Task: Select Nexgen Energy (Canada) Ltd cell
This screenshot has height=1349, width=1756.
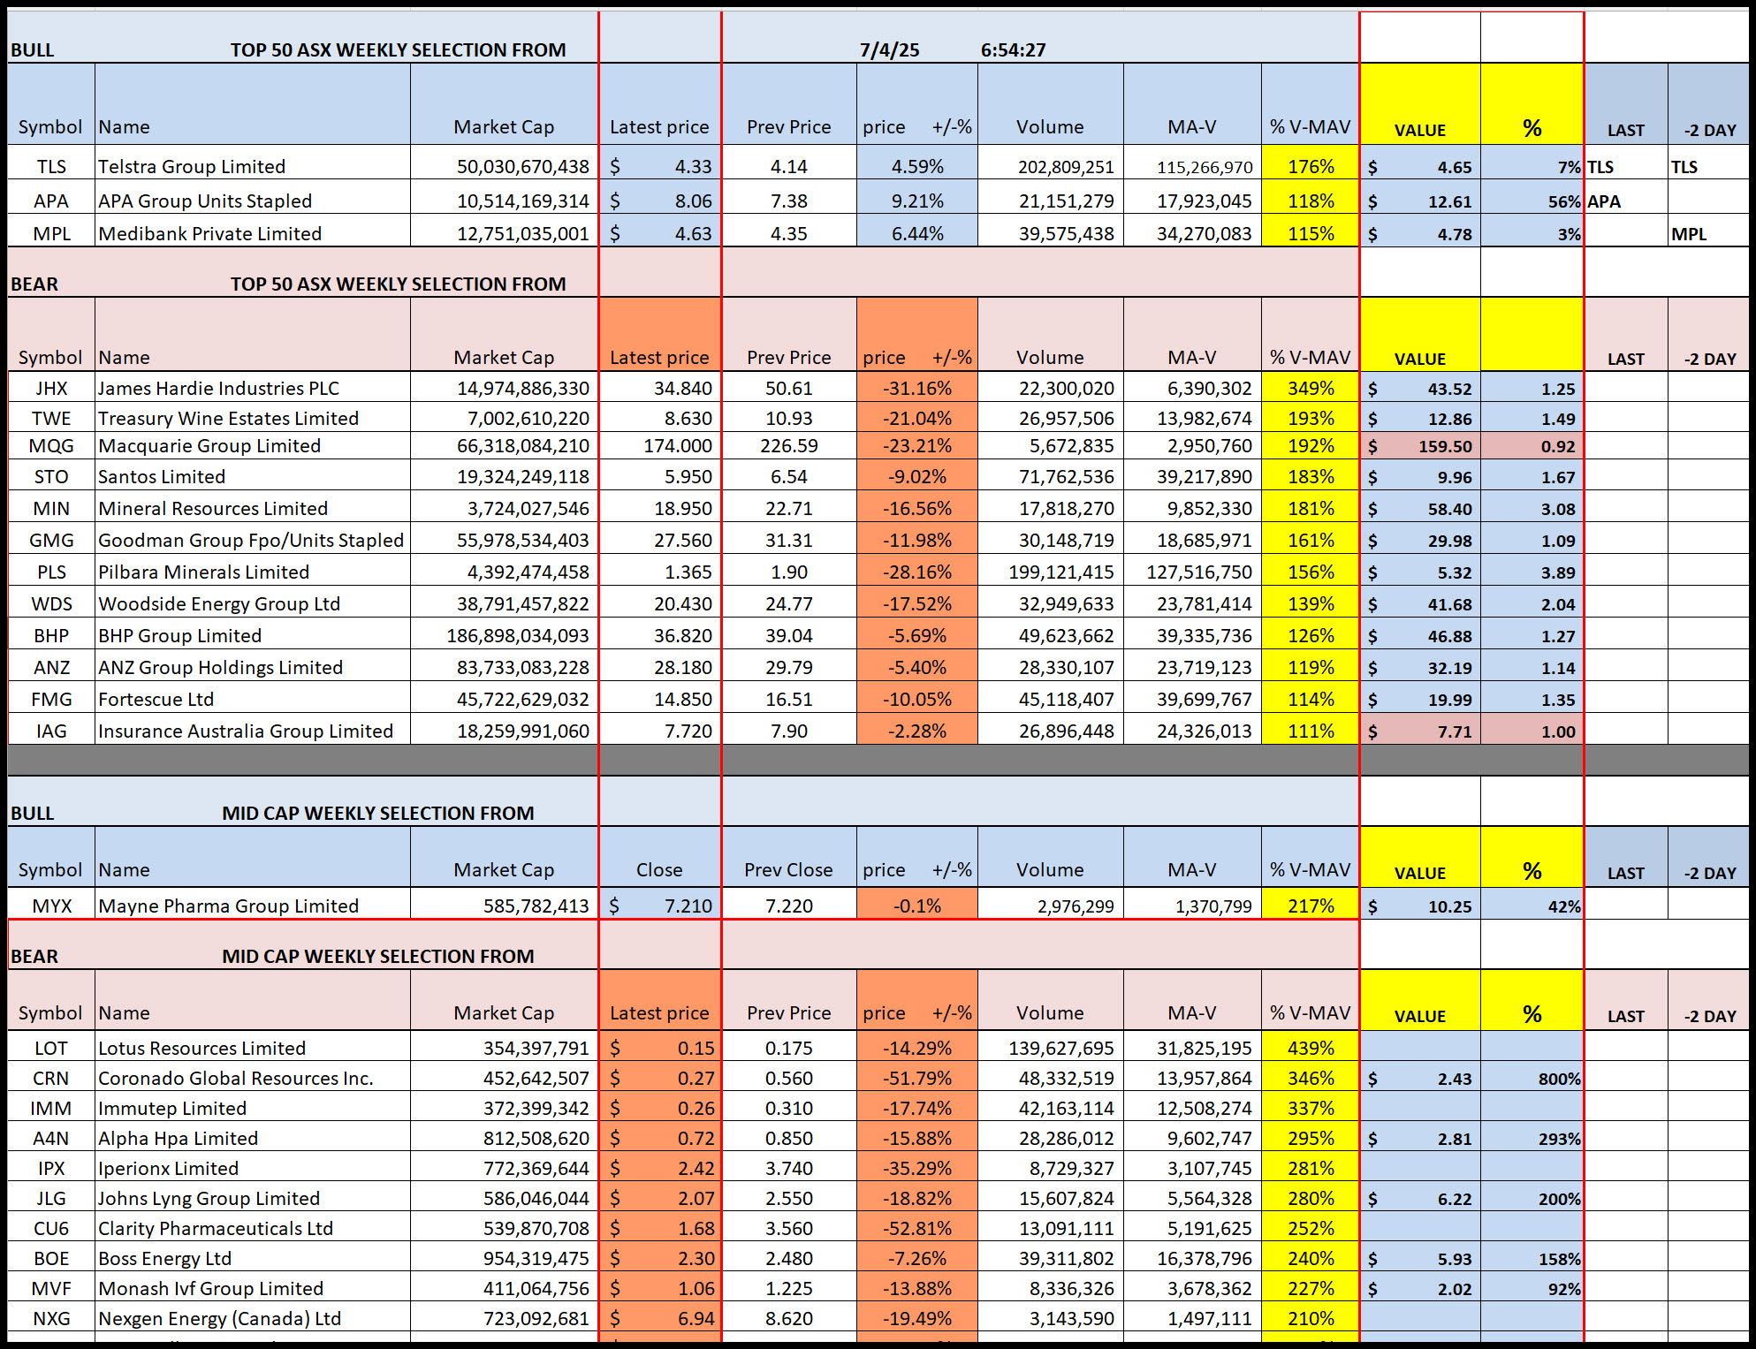Action: pyautogui.click(x=253, y=1318)
